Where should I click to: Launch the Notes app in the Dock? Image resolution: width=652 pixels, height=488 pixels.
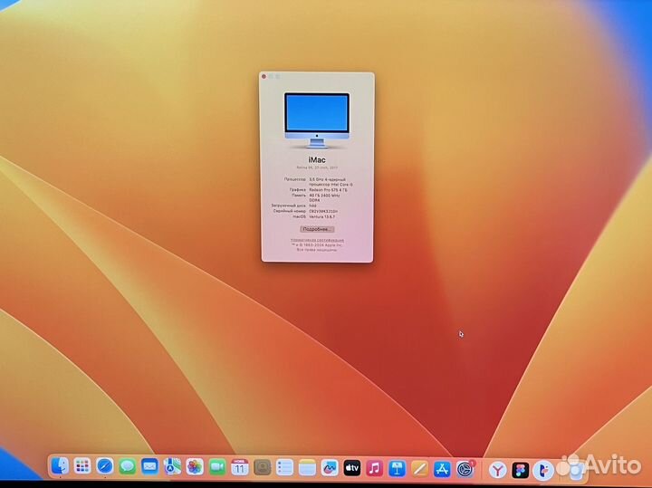point(307,468)
